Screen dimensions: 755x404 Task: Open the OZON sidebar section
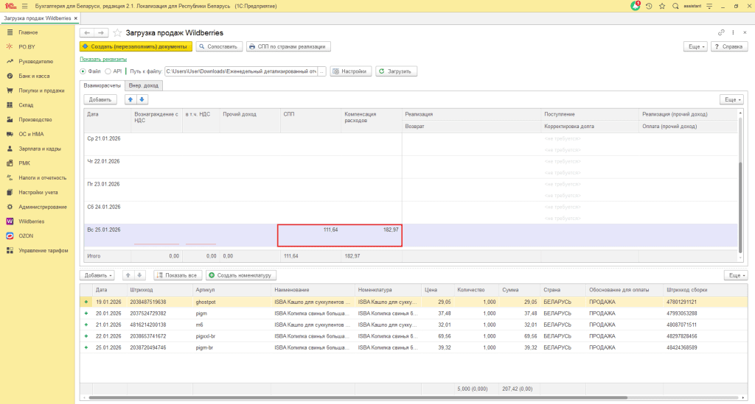point(26,236)
